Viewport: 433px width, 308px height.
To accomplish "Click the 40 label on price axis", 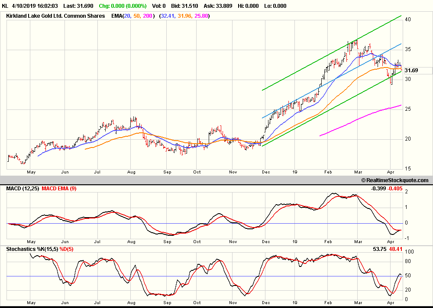I will point(408,19).
